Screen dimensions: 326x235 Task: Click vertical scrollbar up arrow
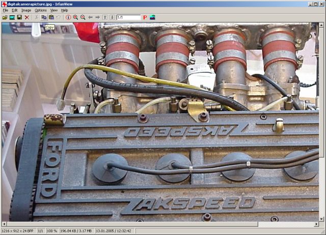tap(321, 25)
